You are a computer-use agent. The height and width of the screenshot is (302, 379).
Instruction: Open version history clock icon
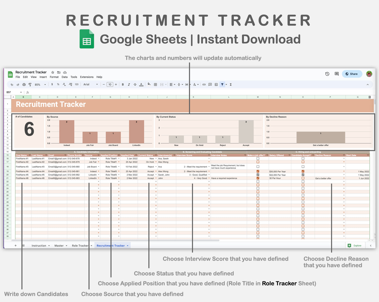[x=327, y=74]
